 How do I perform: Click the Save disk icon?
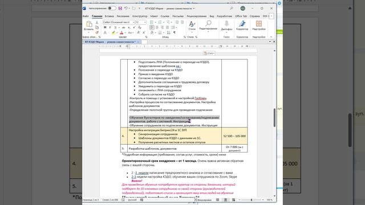point(120,9)
